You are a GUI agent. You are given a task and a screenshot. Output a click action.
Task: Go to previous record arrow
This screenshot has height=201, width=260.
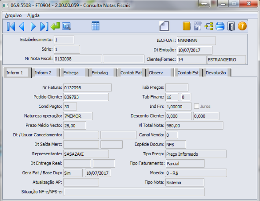click(x=22, y=26)
